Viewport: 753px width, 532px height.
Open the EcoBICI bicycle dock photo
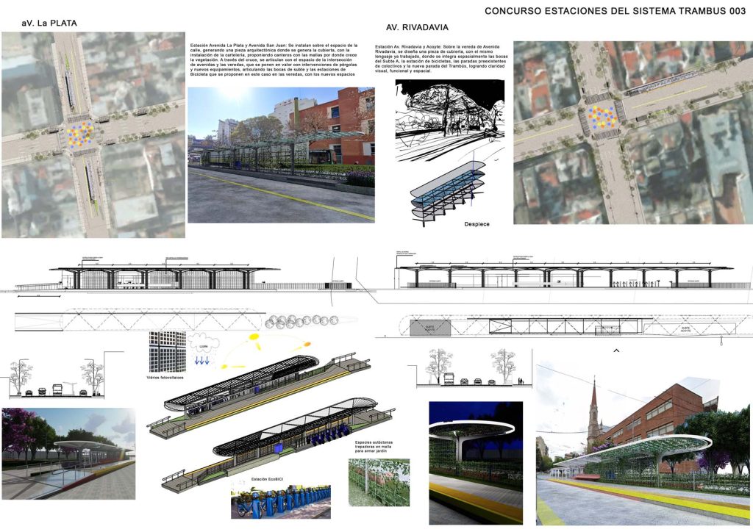click(280, 502)
